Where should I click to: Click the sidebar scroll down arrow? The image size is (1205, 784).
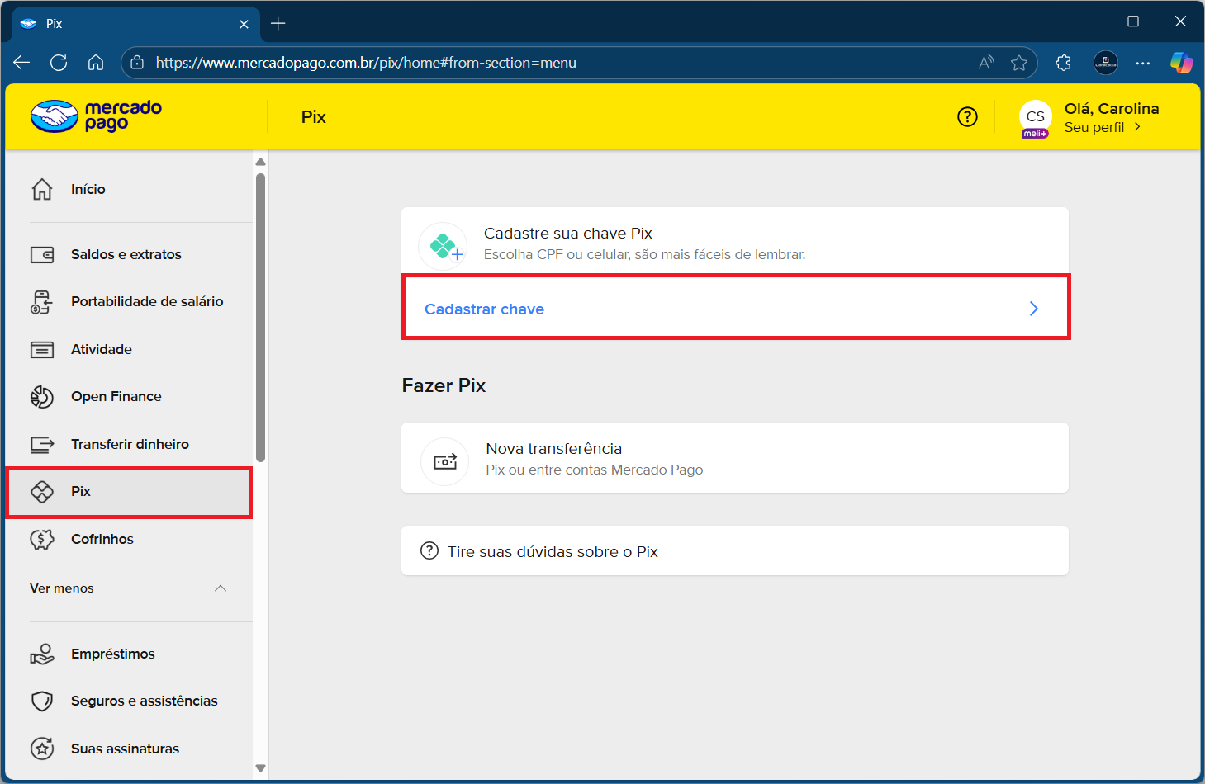click(260, 768)
